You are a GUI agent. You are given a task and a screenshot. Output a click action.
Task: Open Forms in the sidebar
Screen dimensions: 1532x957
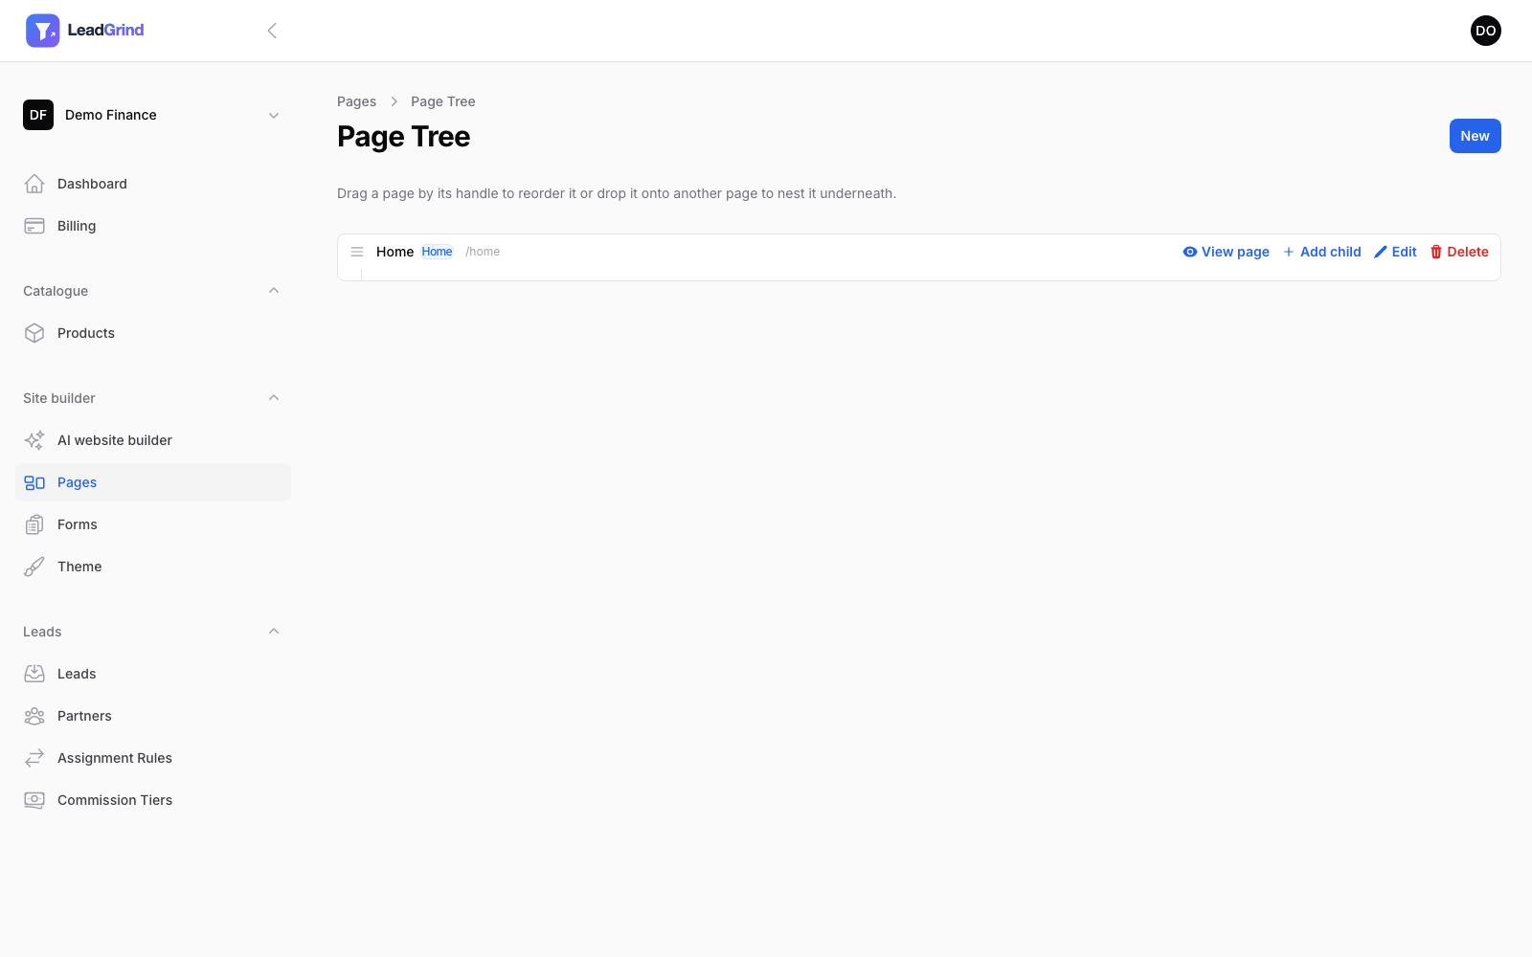pos(153,524)
